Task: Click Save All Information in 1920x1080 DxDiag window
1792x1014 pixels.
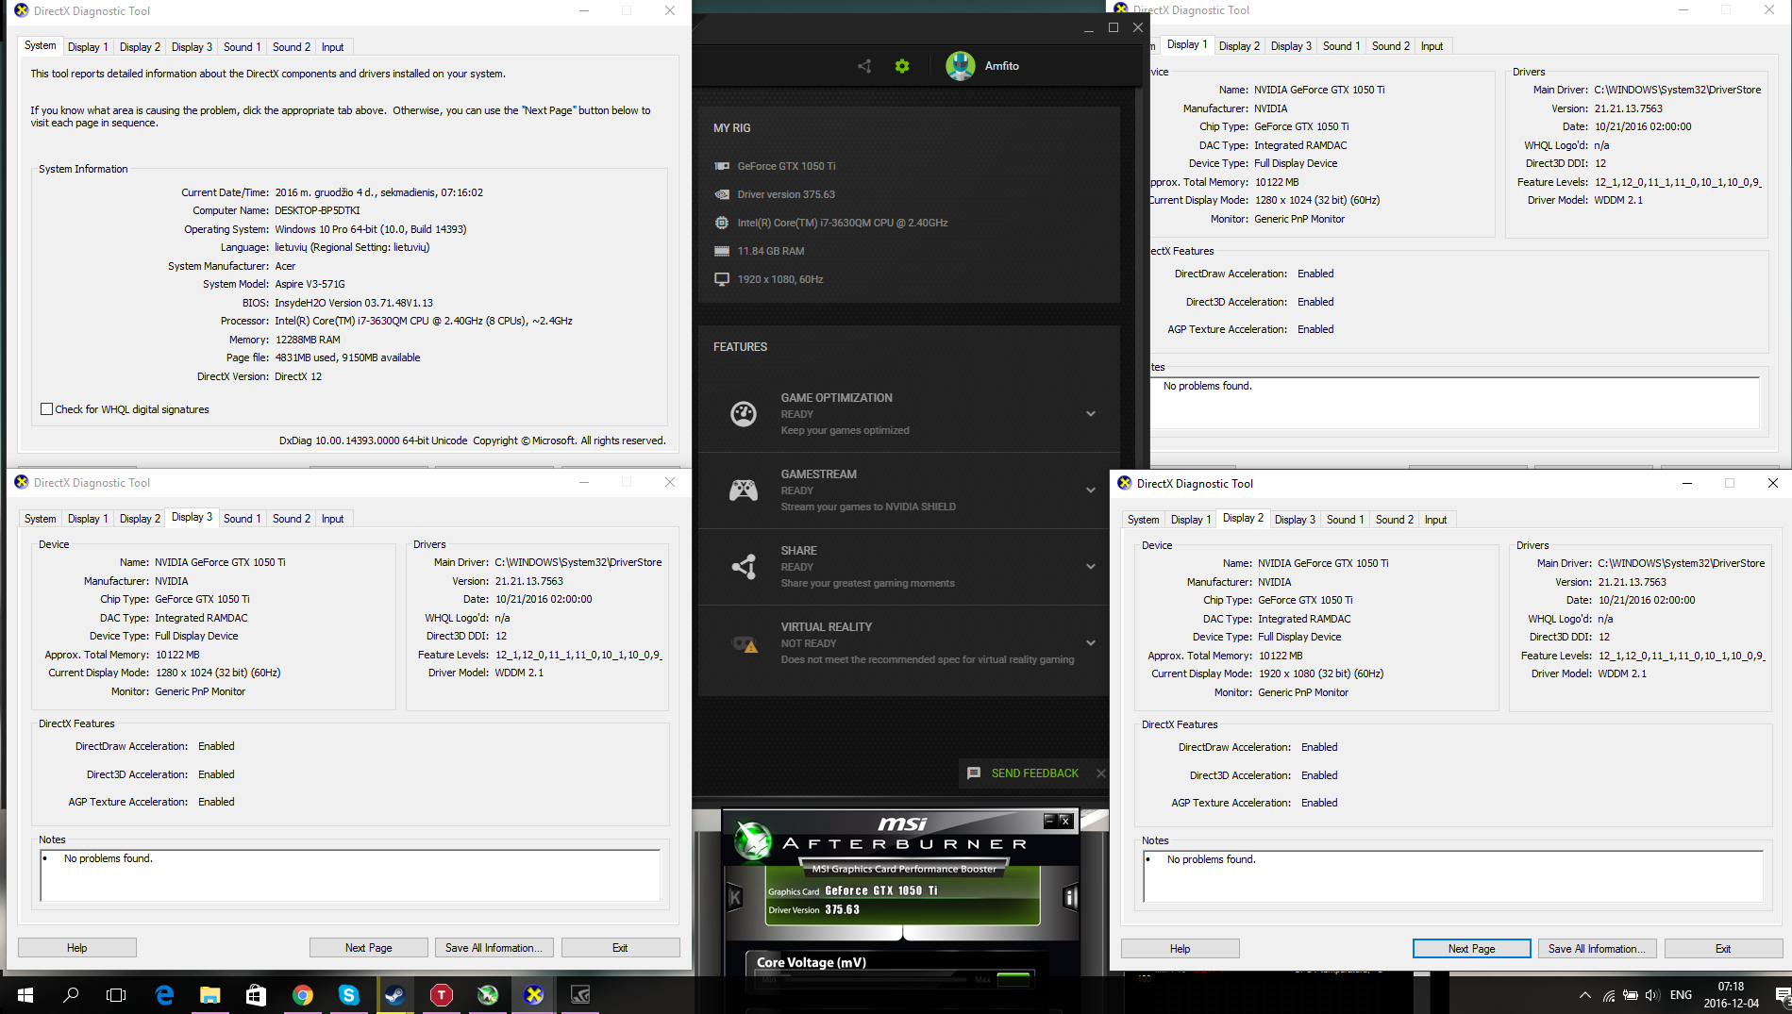Action: tap(1598, 949)
